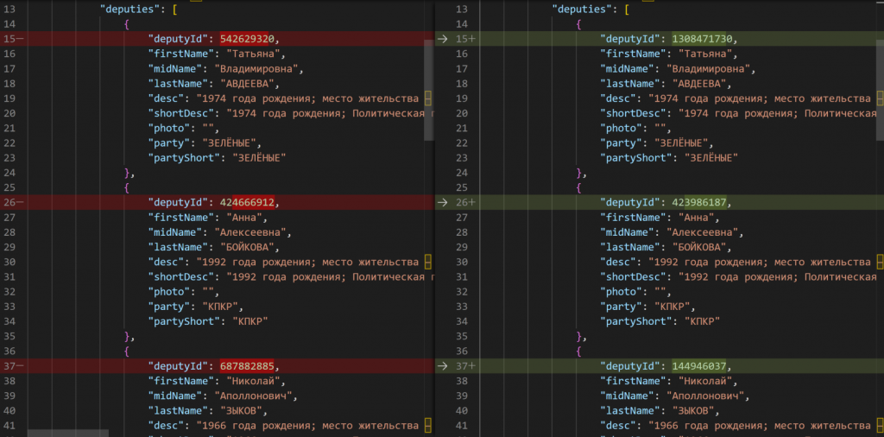Click midName "Алексеевна" in right pane
This screenshot has height=437, width=884.
(x=702, y=232)
